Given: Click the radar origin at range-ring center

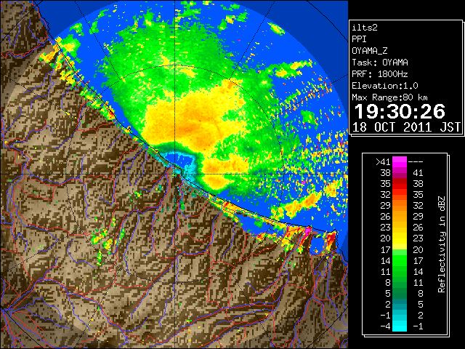Looking at the screenshot, I should click(x=175, y=174).
